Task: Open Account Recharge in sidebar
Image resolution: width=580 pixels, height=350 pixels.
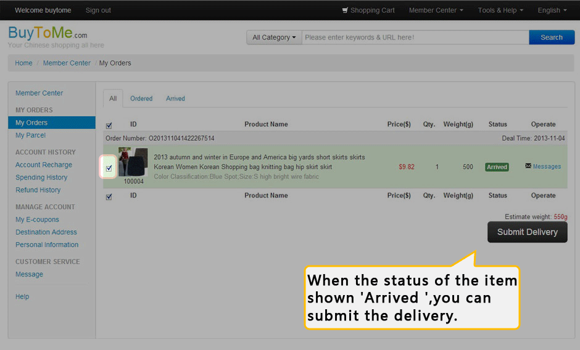Action: [44, 165]
